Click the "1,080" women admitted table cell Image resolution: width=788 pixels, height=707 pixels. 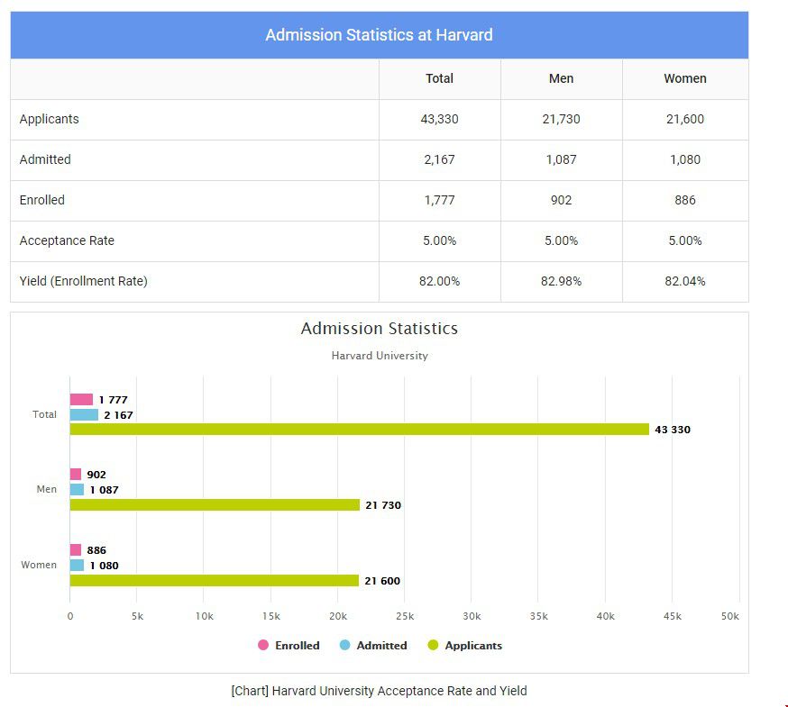pos(685,159)
